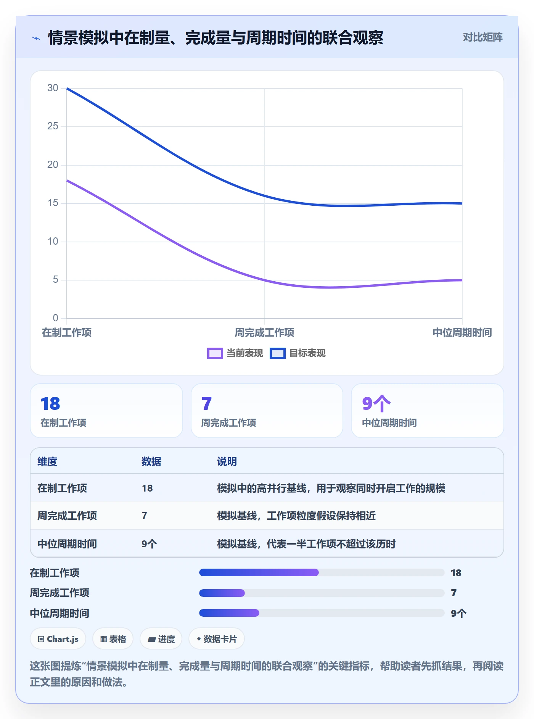The height and width of the screenshot is (719, 534).
Task: Click the card title 情景模拟中在制量、完成量与周期时间的联合观察
Action: [216, 38]
